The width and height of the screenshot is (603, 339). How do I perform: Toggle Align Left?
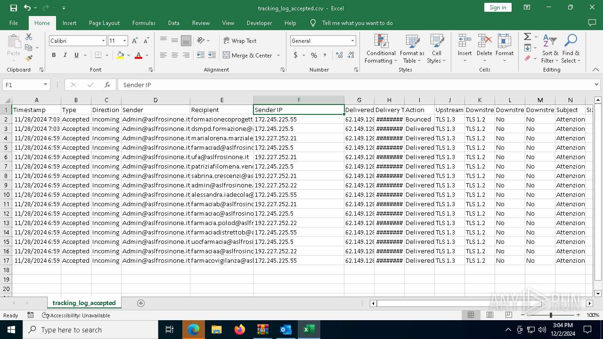click(x=163, y=55)
